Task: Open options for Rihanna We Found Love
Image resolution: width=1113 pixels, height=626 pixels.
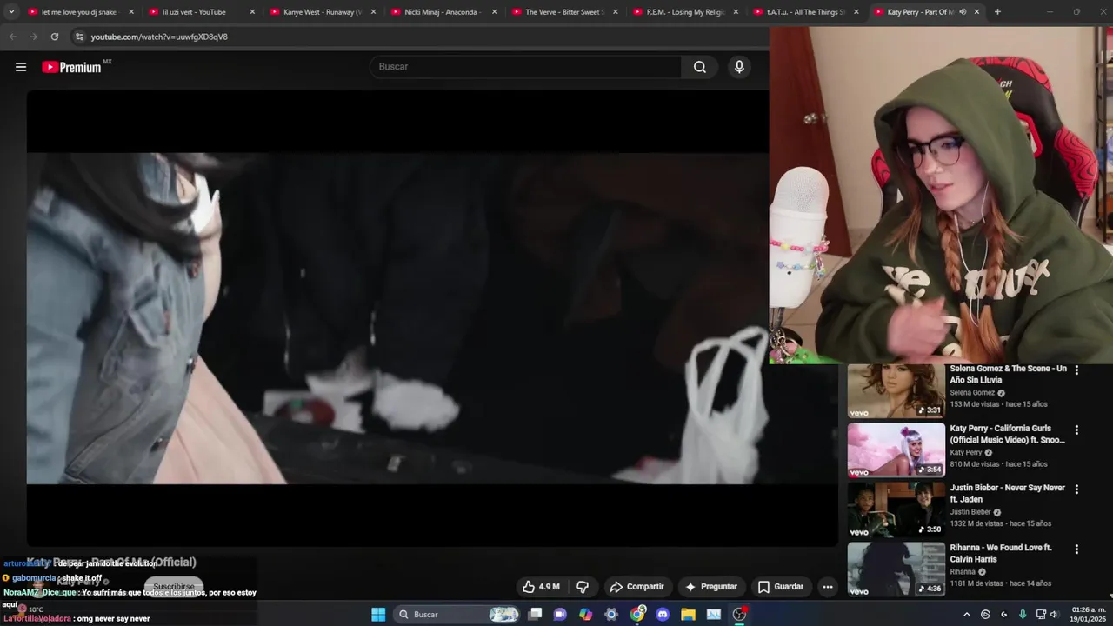Action: 1076,549
